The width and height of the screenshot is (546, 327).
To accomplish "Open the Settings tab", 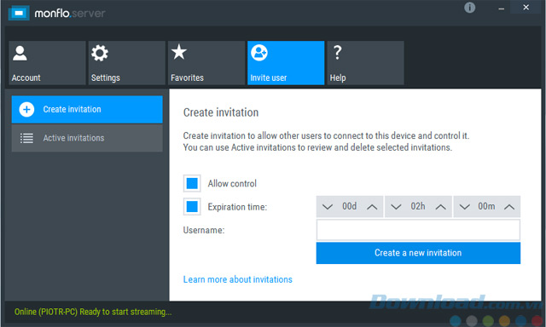I will point(127,63).
